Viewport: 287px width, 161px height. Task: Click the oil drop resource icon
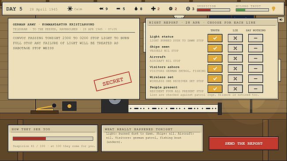pyautogui.click(x=136, y=9)
